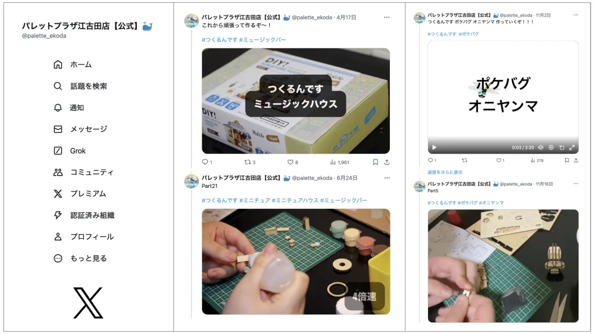Bookmark the April 17 music house post
The height and width of the screenshot is (334, 594).
[x=375, y=162]
